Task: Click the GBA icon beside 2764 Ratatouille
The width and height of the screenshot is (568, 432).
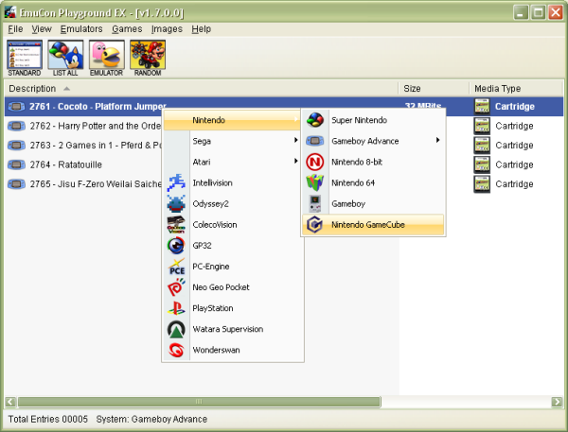Action: 16,164
